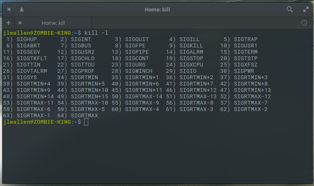Click on SIGSTOP in the signal list
This screenshot has width=314, height=186.
[x=191, y=58]
